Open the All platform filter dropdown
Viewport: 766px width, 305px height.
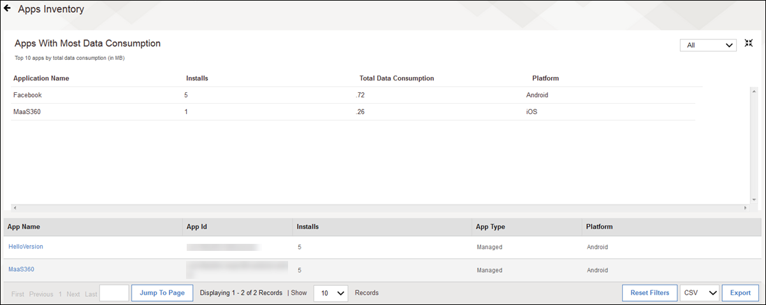pos(708,45)
